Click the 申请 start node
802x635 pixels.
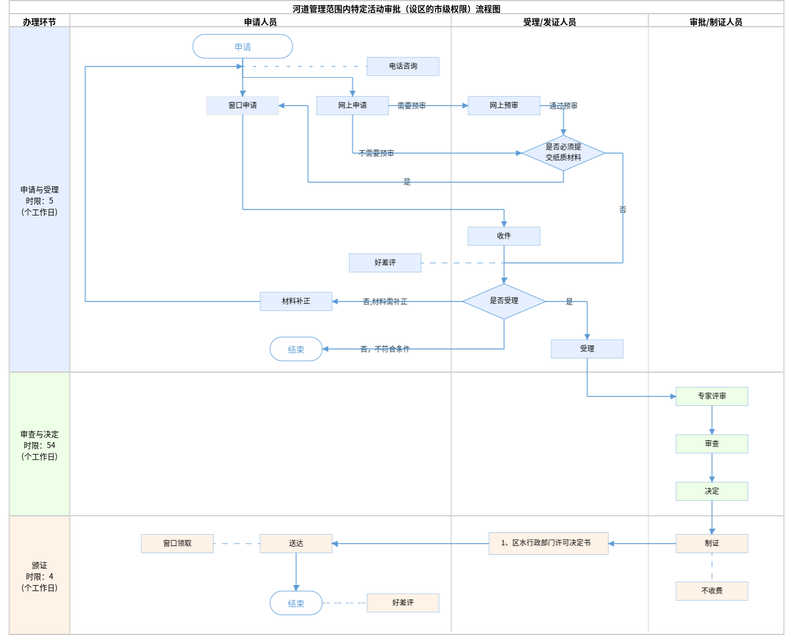pyautogui.click(x=242, y=46)
